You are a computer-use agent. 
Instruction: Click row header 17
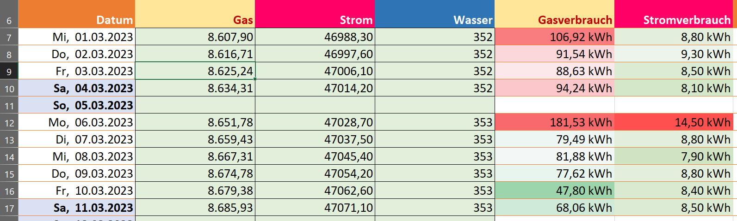pyautogui.click(x=9, y=208)
